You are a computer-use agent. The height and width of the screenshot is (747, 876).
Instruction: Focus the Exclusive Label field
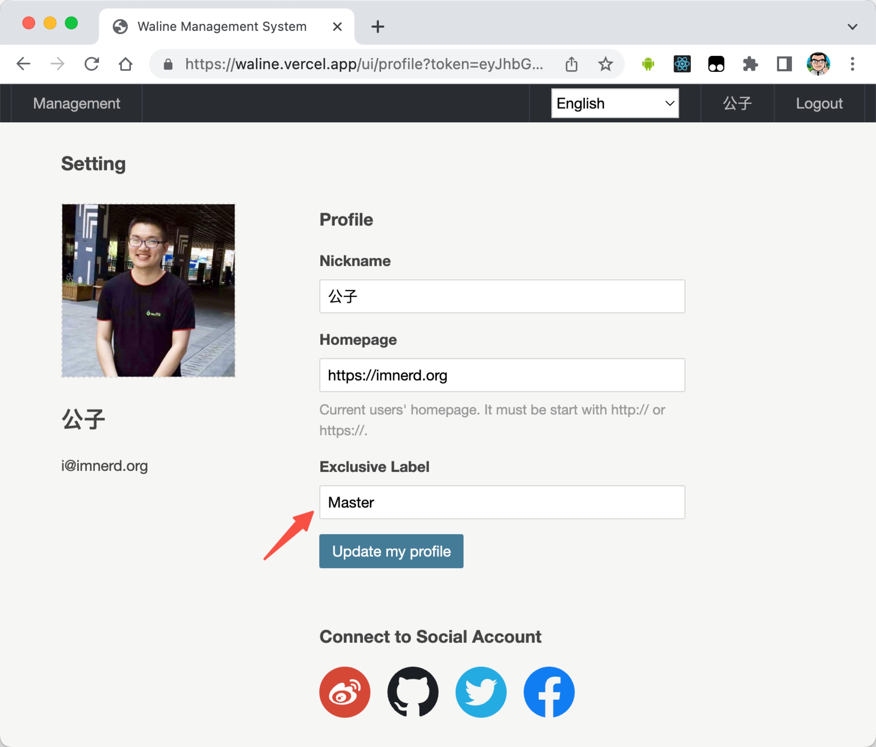502,502
